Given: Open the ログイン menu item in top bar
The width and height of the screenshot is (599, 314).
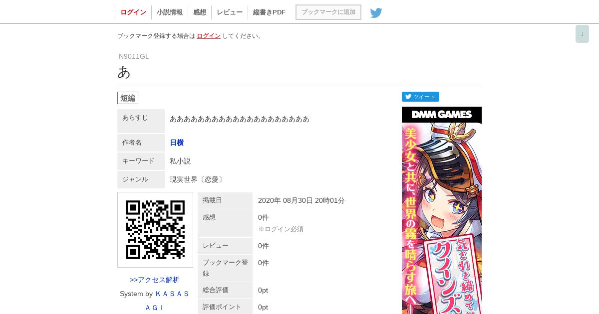Looking at the screenshot, I should 133,12.
